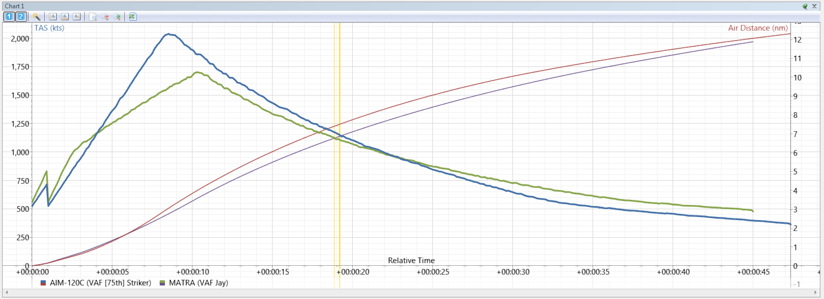824x299 pixels.
Task: Click the horizontal scrollbar right arrow
Action: (817, 293)
